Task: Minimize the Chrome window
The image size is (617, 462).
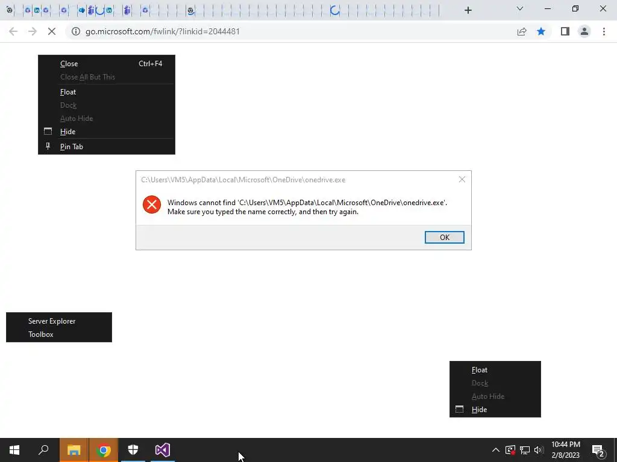Action: click(547, 8)
